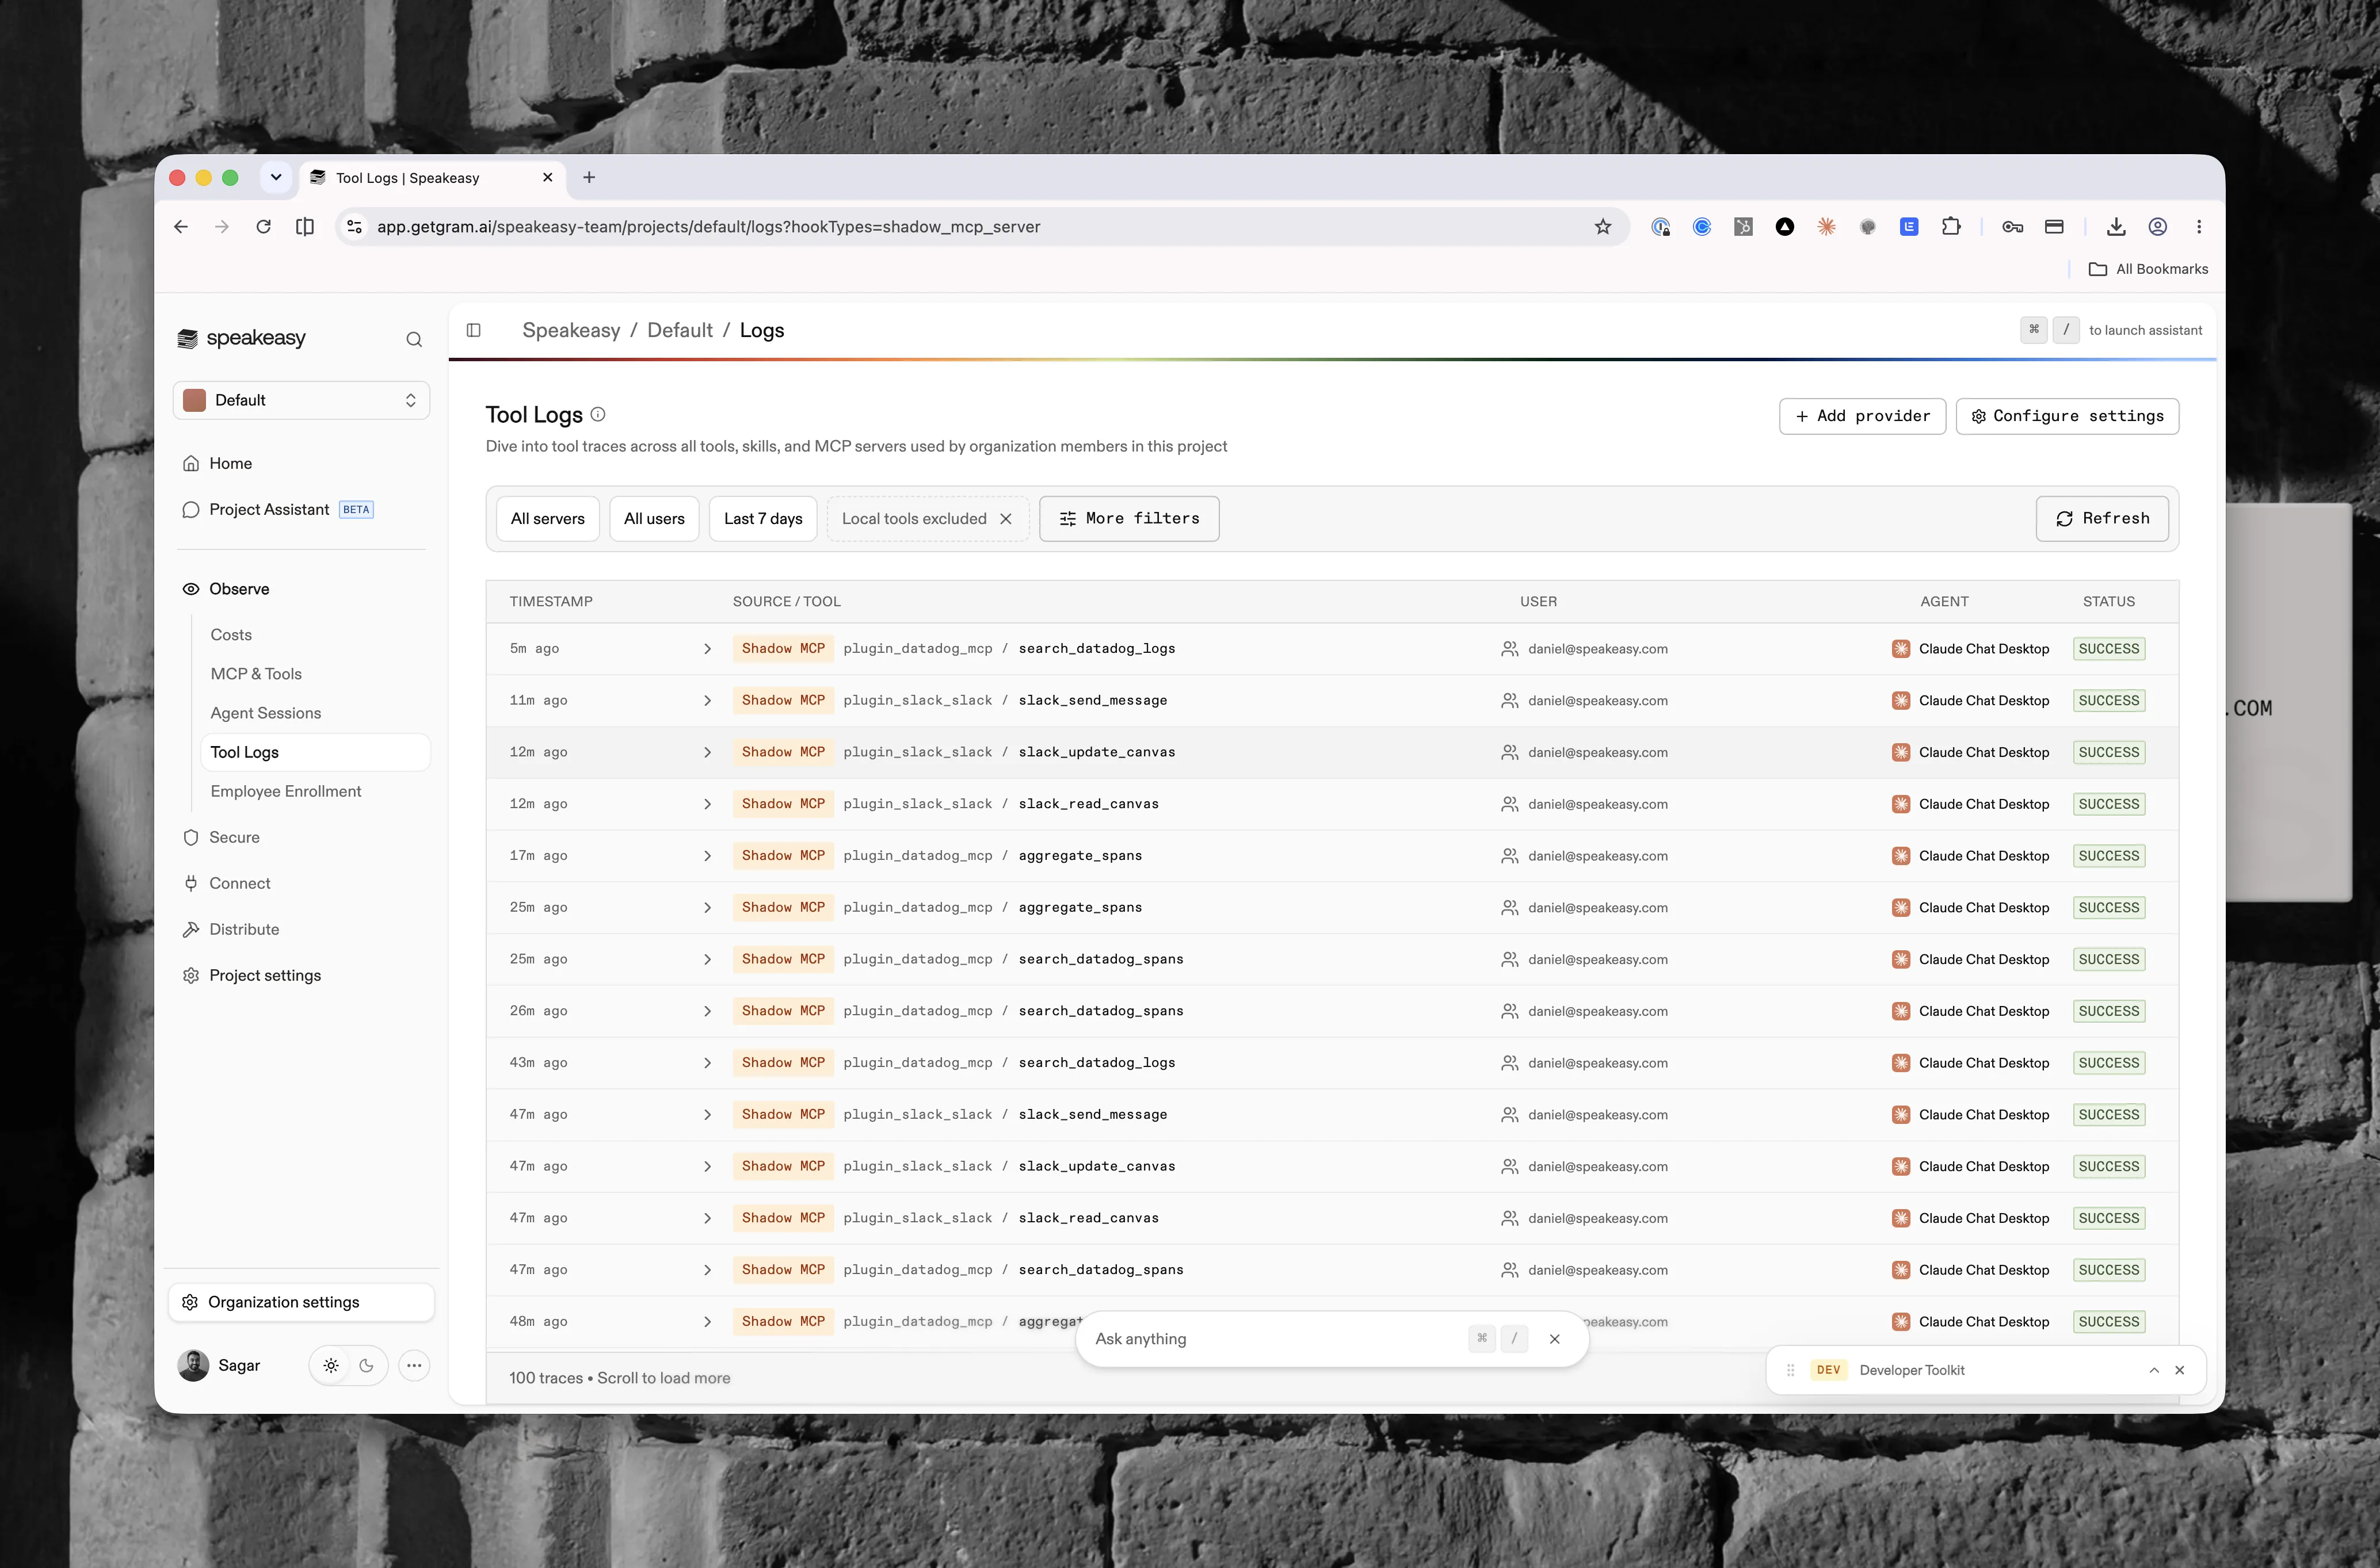Open the Connect sidebar section

[240, 883]
